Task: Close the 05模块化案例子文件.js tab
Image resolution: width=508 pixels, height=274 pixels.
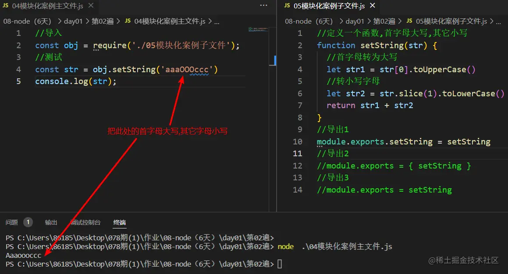Action: point(373,6)
